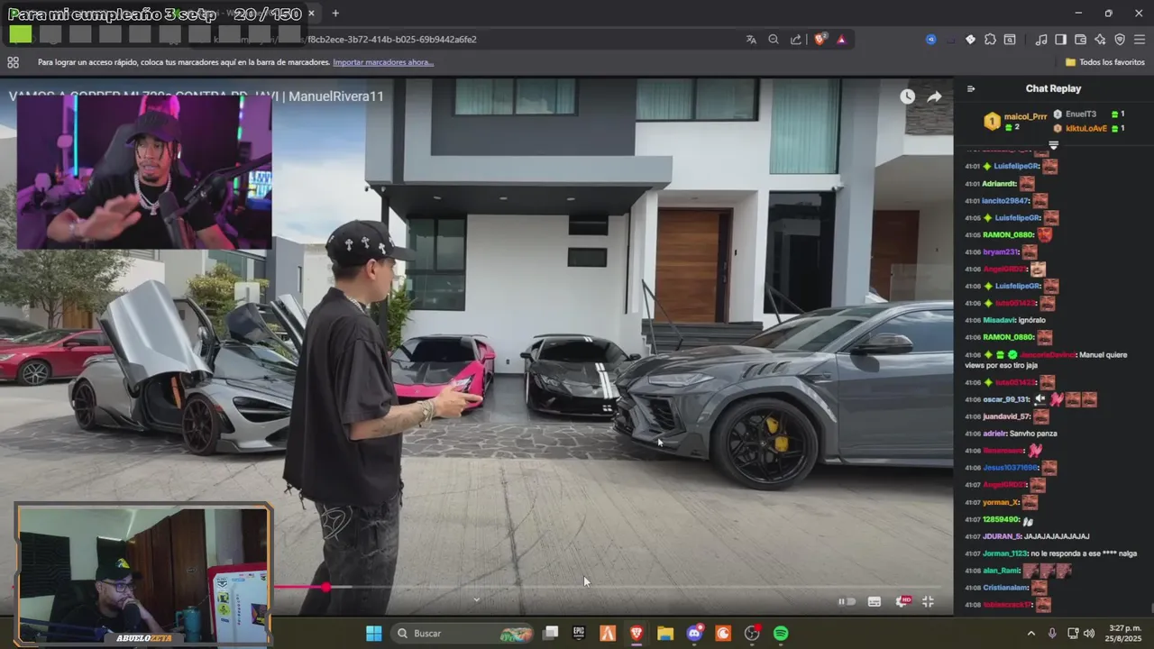The image size is (1154, 649).
Task: Open File Explorer from the taskbar
Action: pyautogui.click(x=665, y=634)
